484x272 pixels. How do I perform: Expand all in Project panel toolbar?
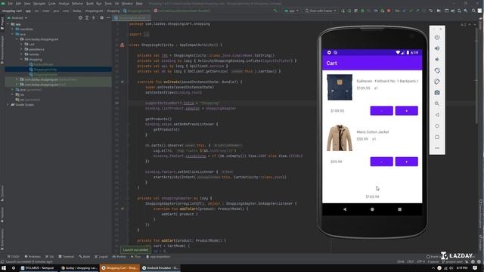tap(87, 18)
